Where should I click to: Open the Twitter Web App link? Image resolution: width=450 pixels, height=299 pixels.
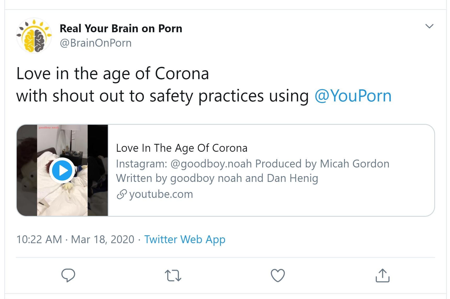coord(185,240)
